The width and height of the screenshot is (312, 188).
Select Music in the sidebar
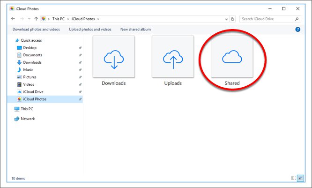(x=25, y=70)
